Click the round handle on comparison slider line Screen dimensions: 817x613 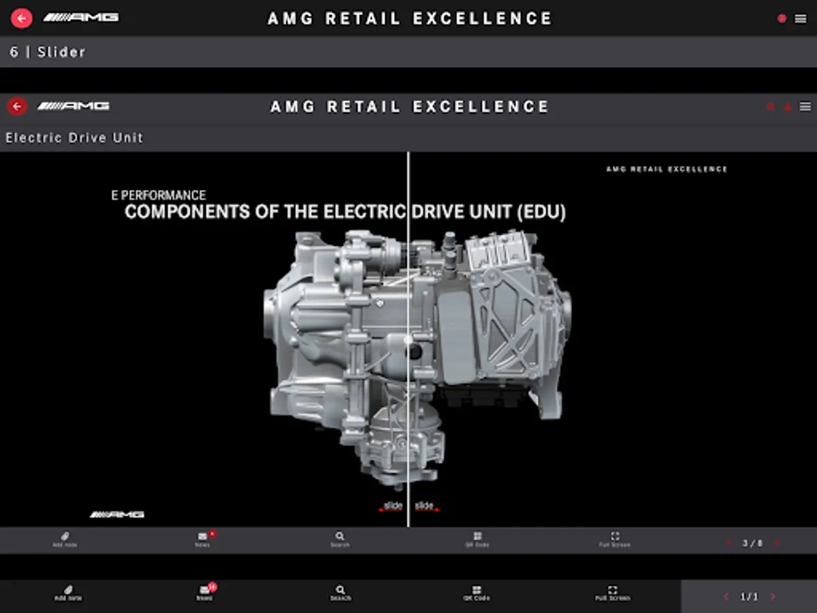[x=408, y=339]
